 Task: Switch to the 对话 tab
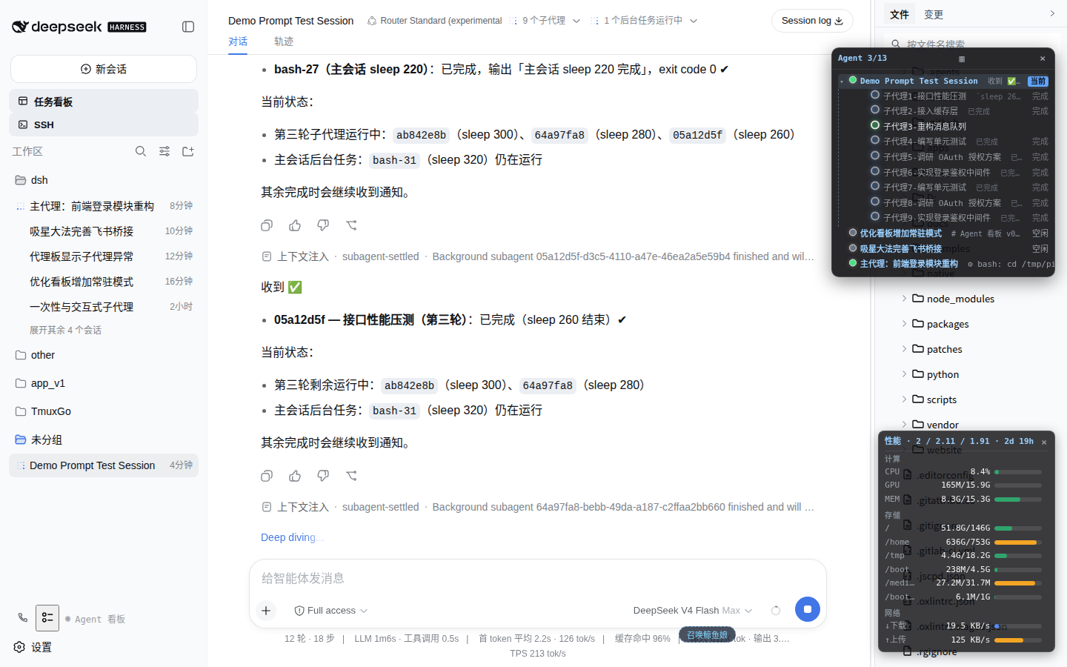238,42
